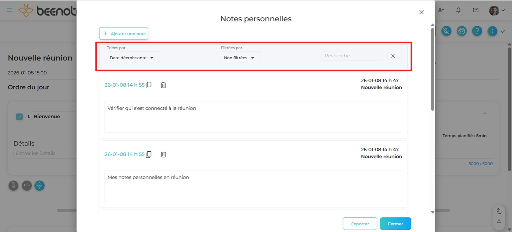Expand the user profile menu chevron
The height and width of the screenshot is (232, 512).
(x=503, y=10)
